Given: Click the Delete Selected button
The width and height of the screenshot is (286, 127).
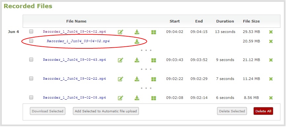Looking at the screenshot, I should pos(232,111).
